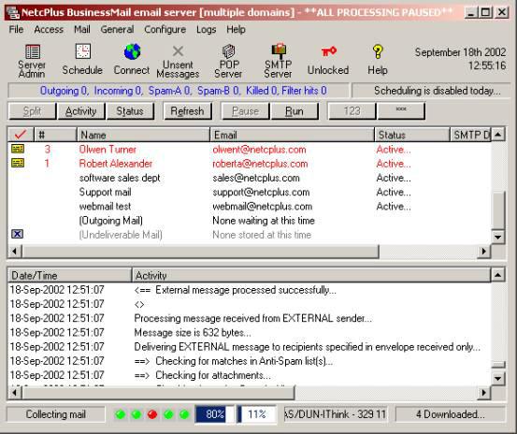Sort by the Status column header

pos(412,135)
